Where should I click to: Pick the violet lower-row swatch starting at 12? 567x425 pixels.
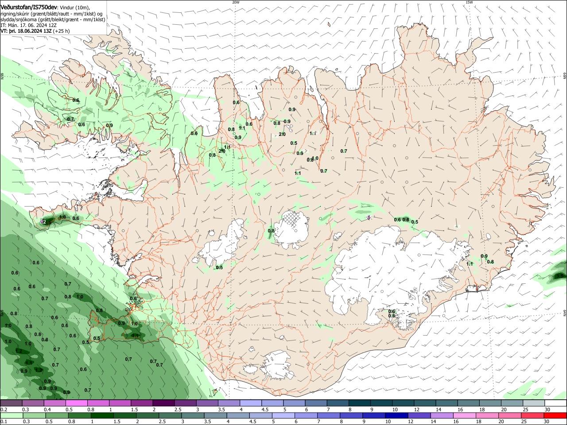[419, 416]
